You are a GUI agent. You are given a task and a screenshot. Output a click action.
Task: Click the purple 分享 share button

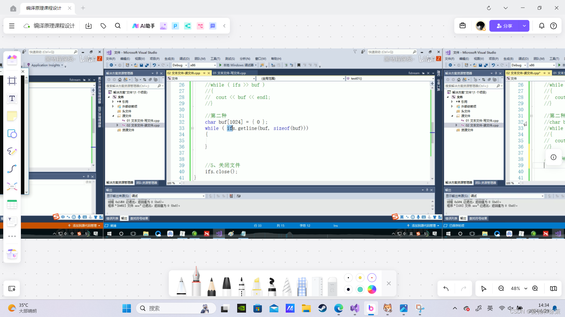coord(504,26)
